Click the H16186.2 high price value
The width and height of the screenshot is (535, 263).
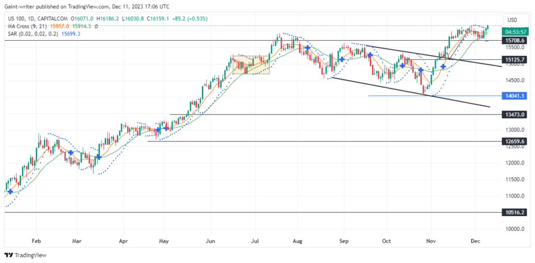(107, 19)
